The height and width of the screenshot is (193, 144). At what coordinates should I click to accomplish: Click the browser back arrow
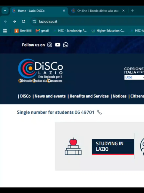tap(6, 21)
